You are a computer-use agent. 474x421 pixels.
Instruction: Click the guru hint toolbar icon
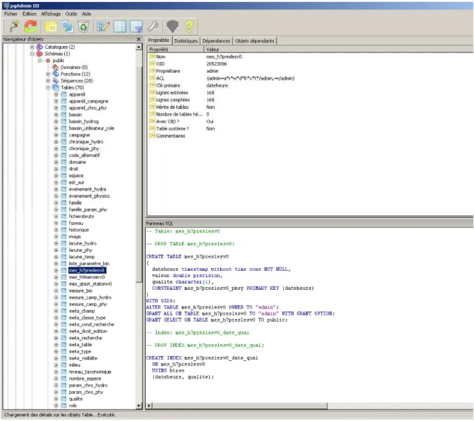[172, 27]
